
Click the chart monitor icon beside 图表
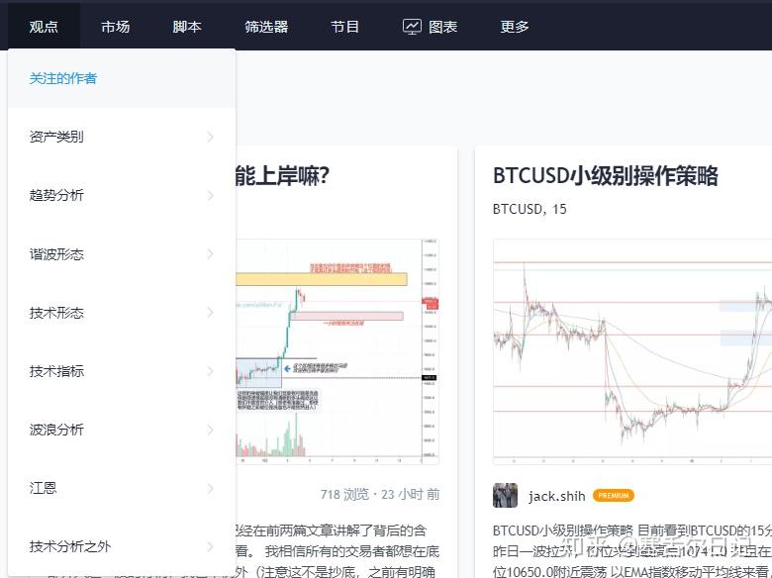click(412, 27)
